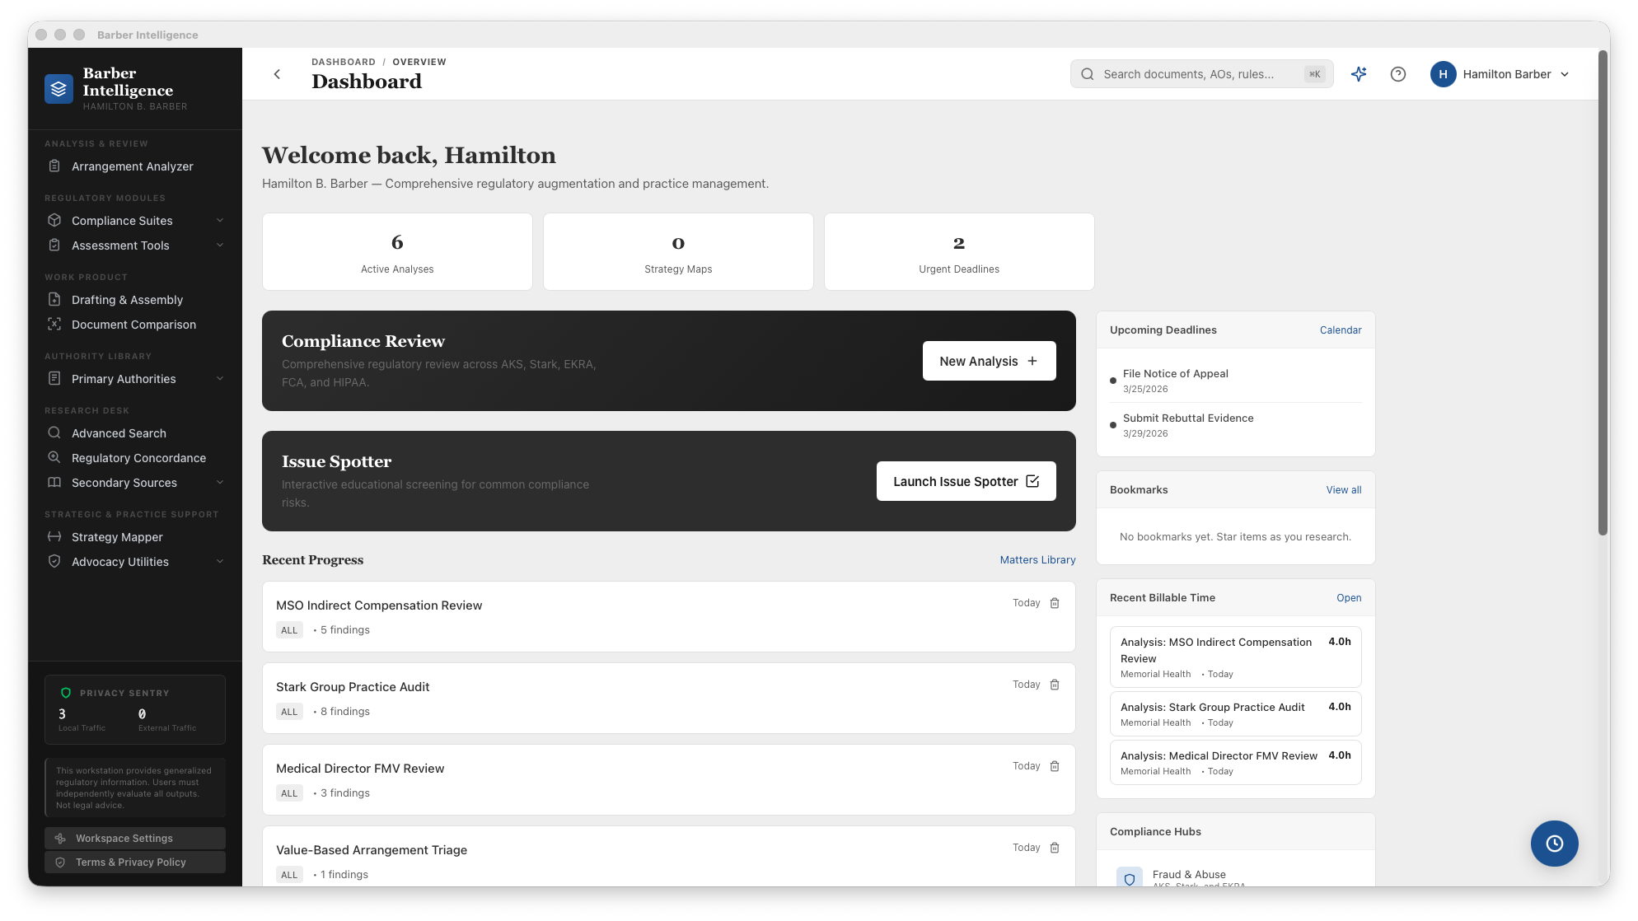Select Submit Rebuttal Evidence deadline
The width and height of the screenshot is (1638, 921).
(1236, 425)
